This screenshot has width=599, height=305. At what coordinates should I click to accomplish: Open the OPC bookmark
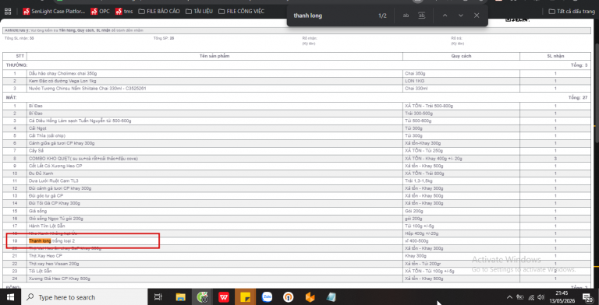coord(100,11)
